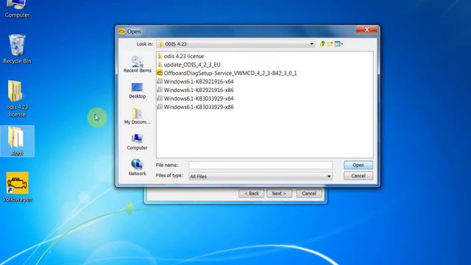Select Windows6.1-KB2921916-x64 file

coord(195,82)
